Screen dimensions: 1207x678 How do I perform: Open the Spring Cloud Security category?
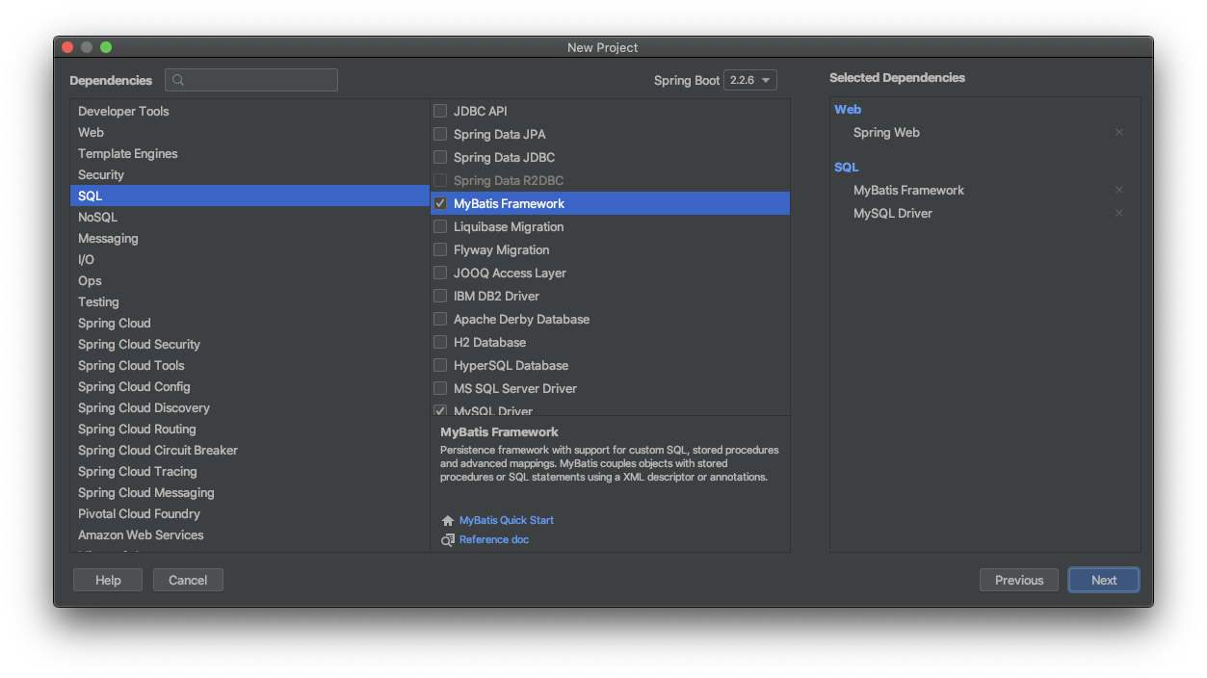point(249,345)
